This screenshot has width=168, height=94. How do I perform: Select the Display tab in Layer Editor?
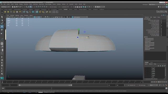(x=146, y=62)
